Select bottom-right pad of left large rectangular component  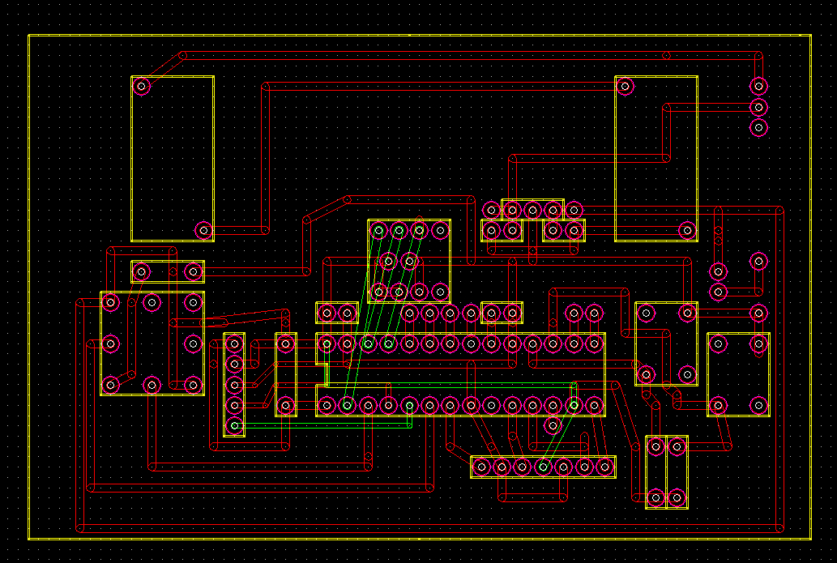[203, 231]
